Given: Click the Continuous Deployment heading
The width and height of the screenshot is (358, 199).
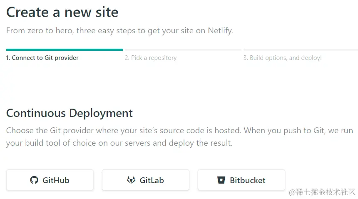Looking at the screenshot, I should [x=70, y=113].
